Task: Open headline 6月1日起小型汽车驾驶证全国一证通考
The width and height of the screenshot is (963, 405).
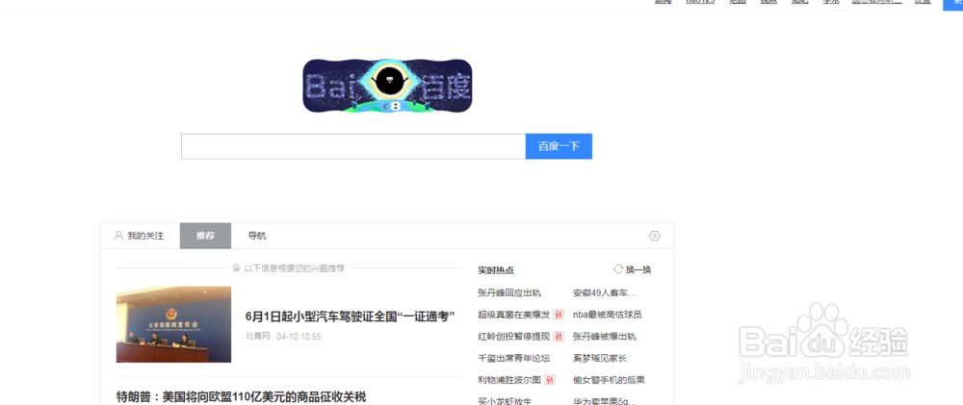Action: coord(350,316)
